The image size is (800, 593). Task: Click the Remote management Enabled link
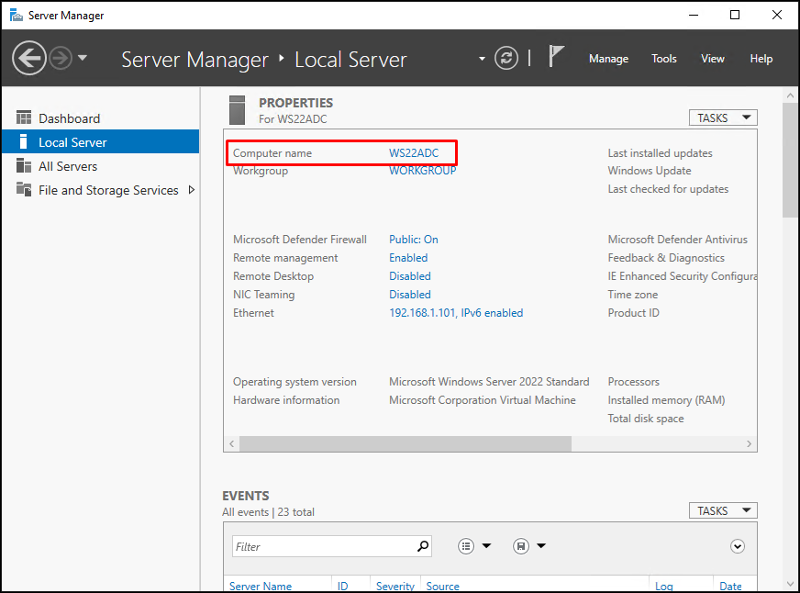click(408, 258)
